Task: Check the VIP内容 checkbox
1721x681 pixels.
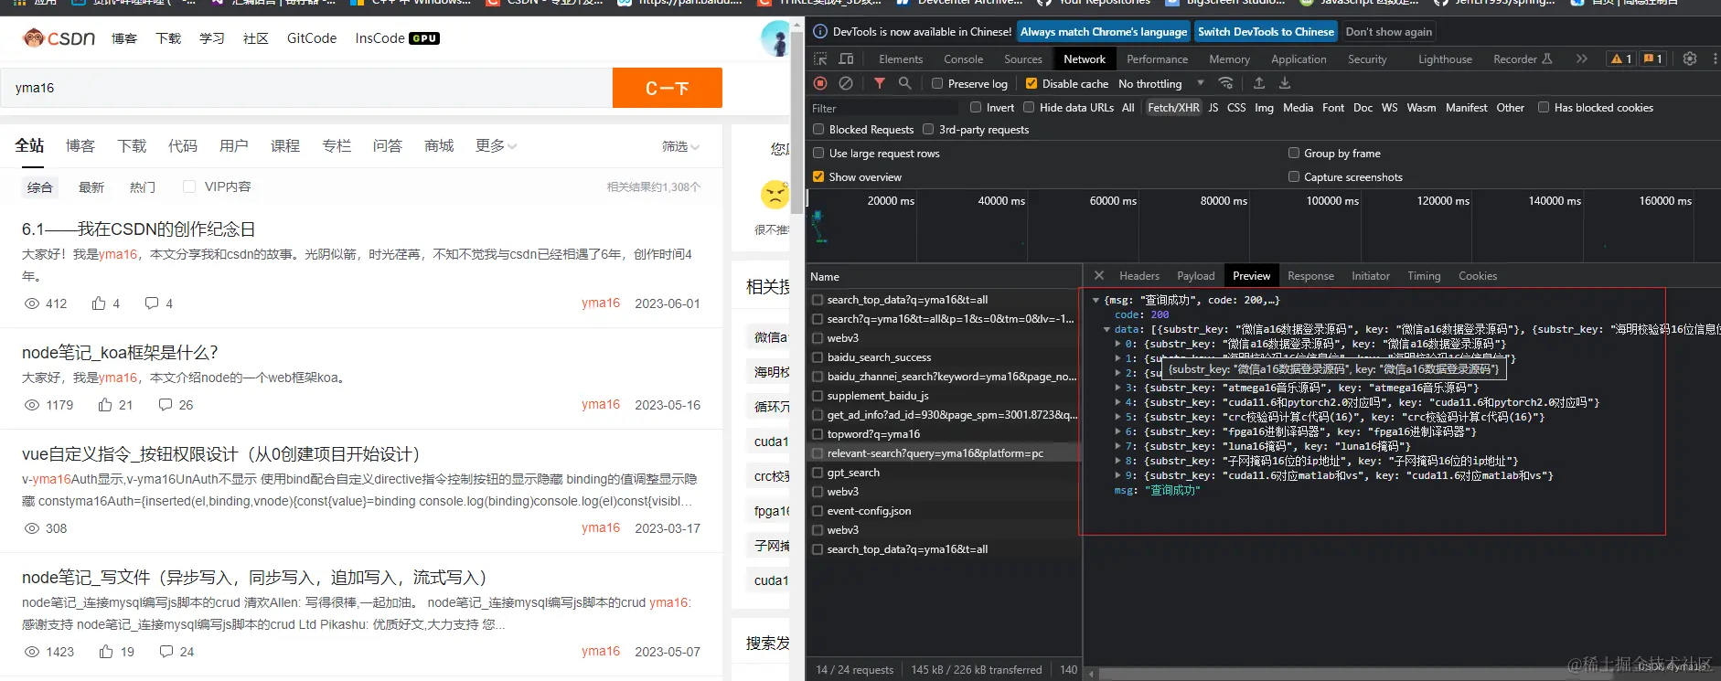Action: [189, 186]
